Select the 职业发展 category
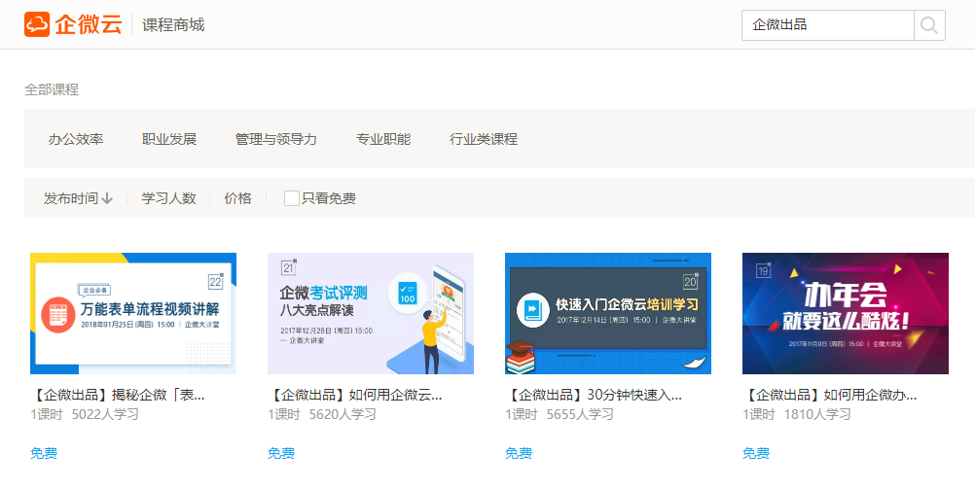Image resolution: width=975 pixels, height=489 pixels. pyautogui.click(x=169, y=139)
